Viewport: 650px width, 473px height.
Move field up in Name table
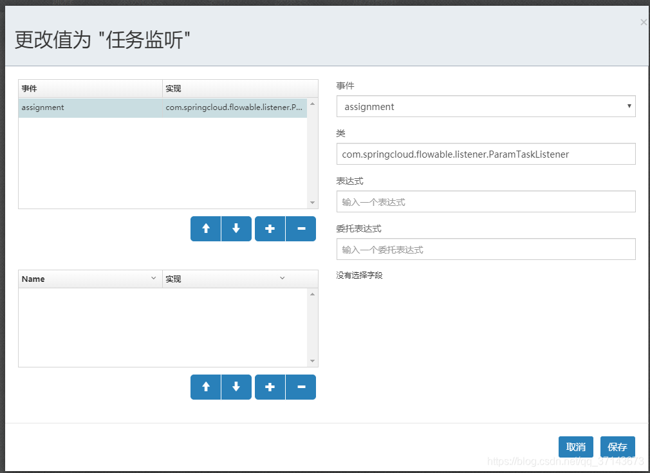click(x=205, y=387)
